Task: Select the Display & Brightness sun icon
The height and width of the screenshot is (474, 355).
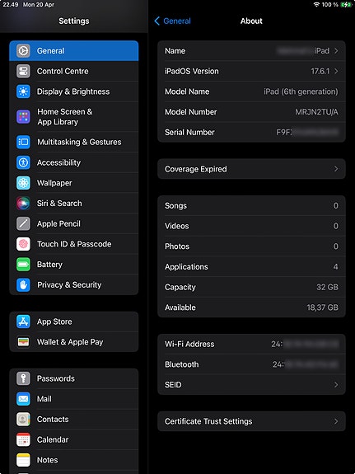Action: 23,92
